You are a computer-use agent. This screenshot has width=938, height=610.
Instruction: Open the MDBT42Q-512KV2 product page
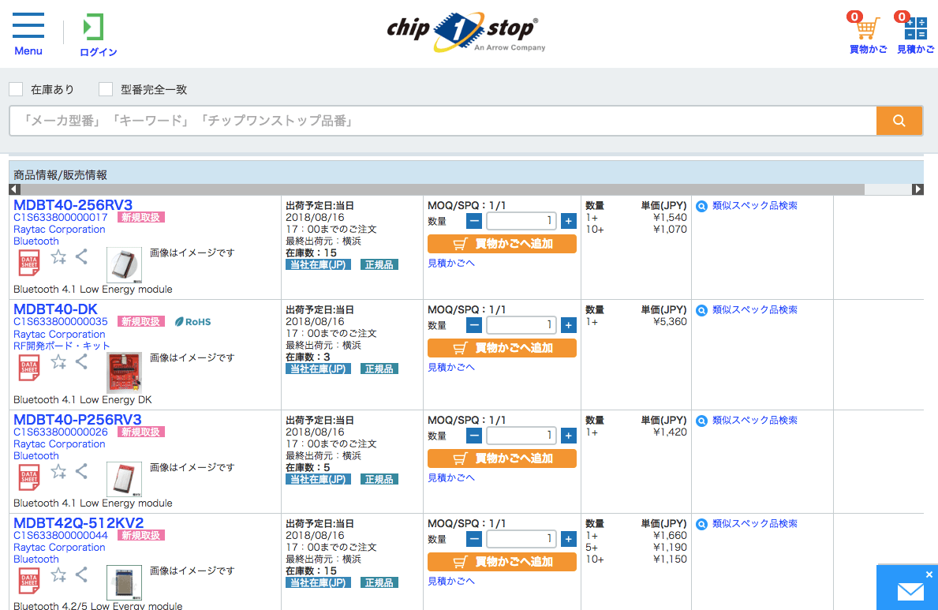(78, 522)
